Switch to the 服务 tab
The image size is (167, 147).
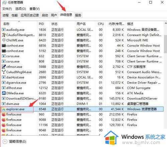(78, 15)
